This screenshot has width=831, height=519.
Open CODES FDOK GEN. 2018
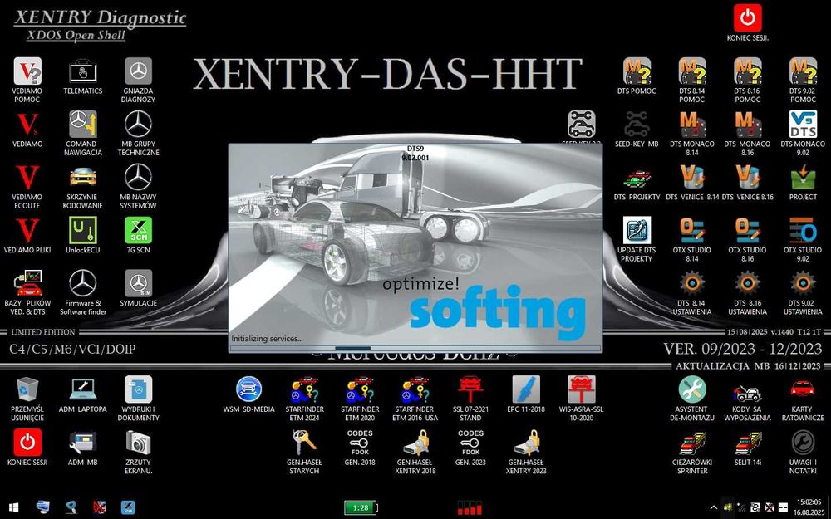[360, 443]
